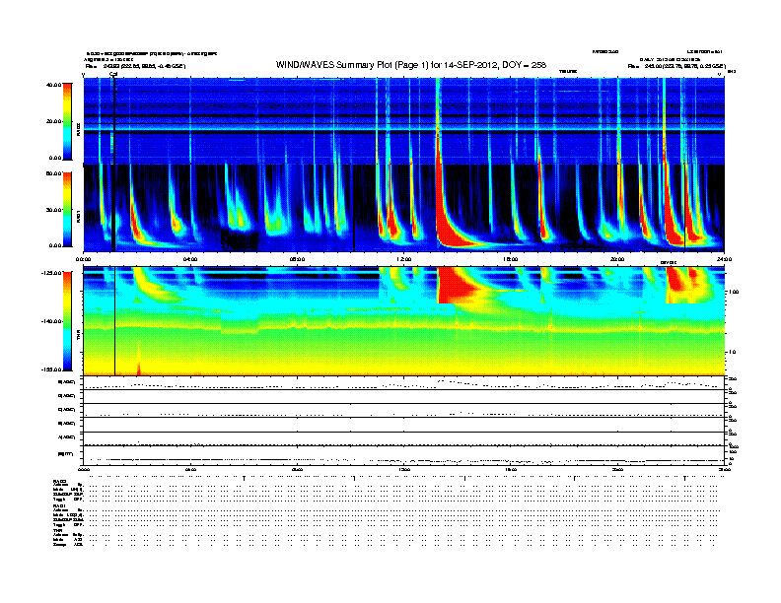Click the 00:00 tick label under RAD1 spectrogram
This screenshot has width=781, height=603.
[83, 259]
